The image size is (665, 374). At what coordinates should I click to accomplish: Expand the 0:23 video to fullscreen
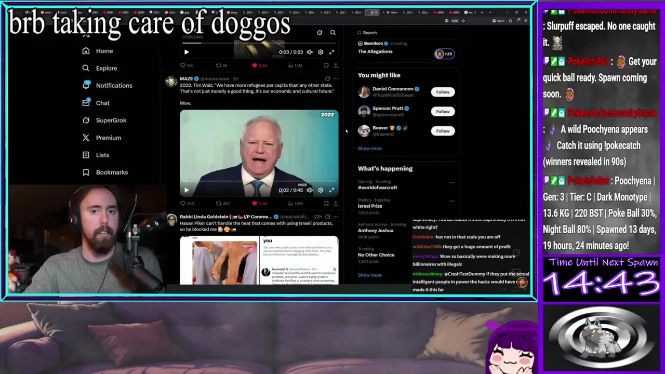331,52
